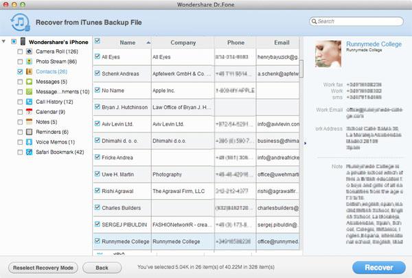Toggle the Wondershare's iPhone device checkbox
Viewport: 412px width, 278px height.
(x=14, y=42)
